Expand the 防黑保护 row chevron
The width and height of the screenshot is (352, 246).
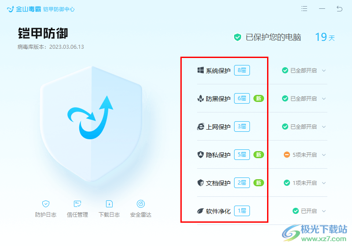324,98
